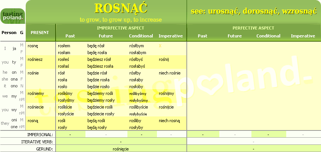Screen dimensions: 321x152
Task: Click the conditional form 'rośliby'
Action: point(135,121)
